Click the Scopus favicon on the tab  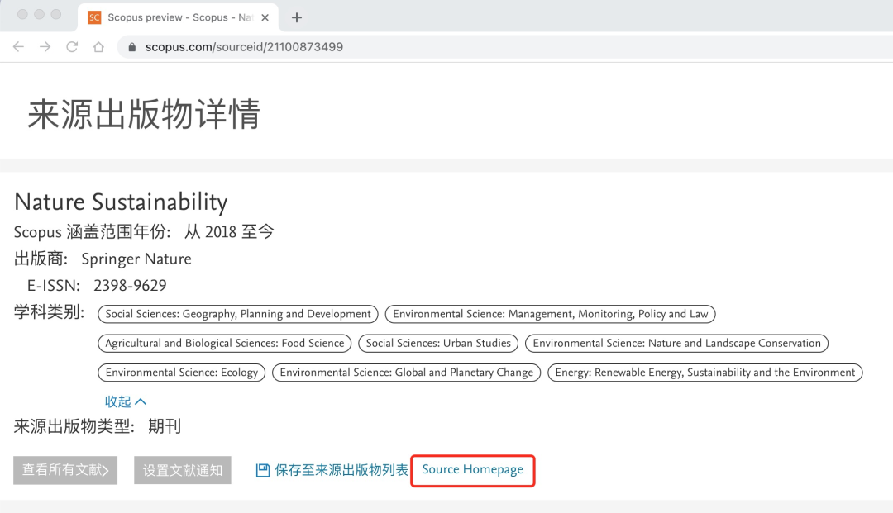93,17
